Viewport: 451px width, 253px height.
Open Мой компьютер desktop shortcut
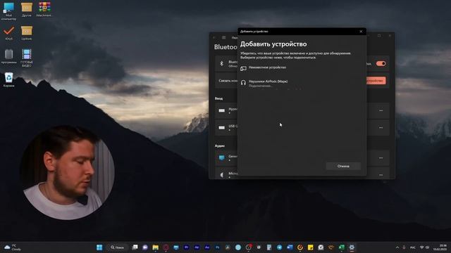(8, 11)
